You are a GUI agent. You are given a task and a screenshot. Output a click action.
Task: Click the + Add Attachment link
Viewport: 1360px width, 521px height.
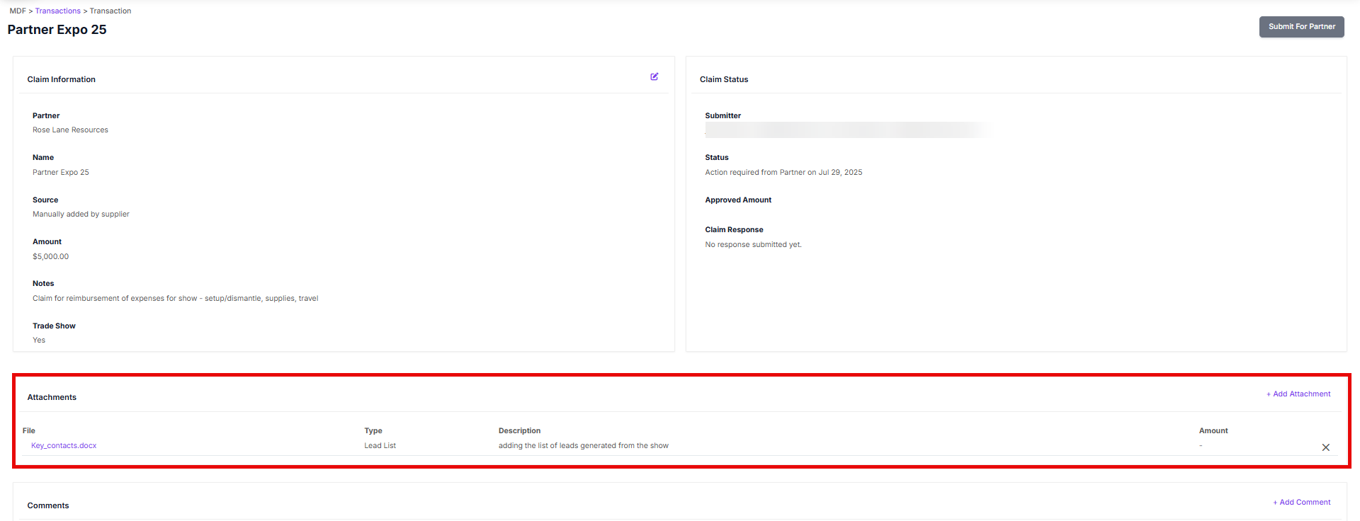tap(1298, 394)
